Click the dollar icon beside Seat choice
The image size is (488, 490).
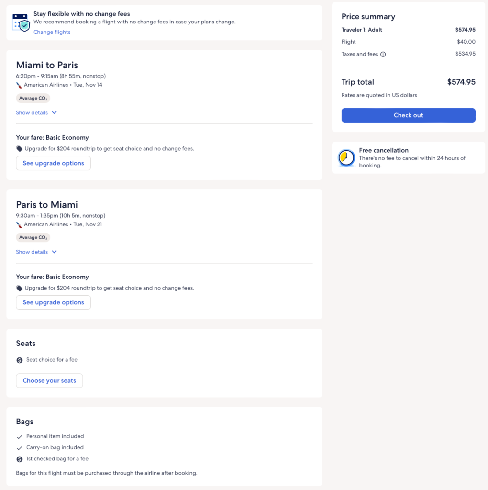tap(20, 360)
